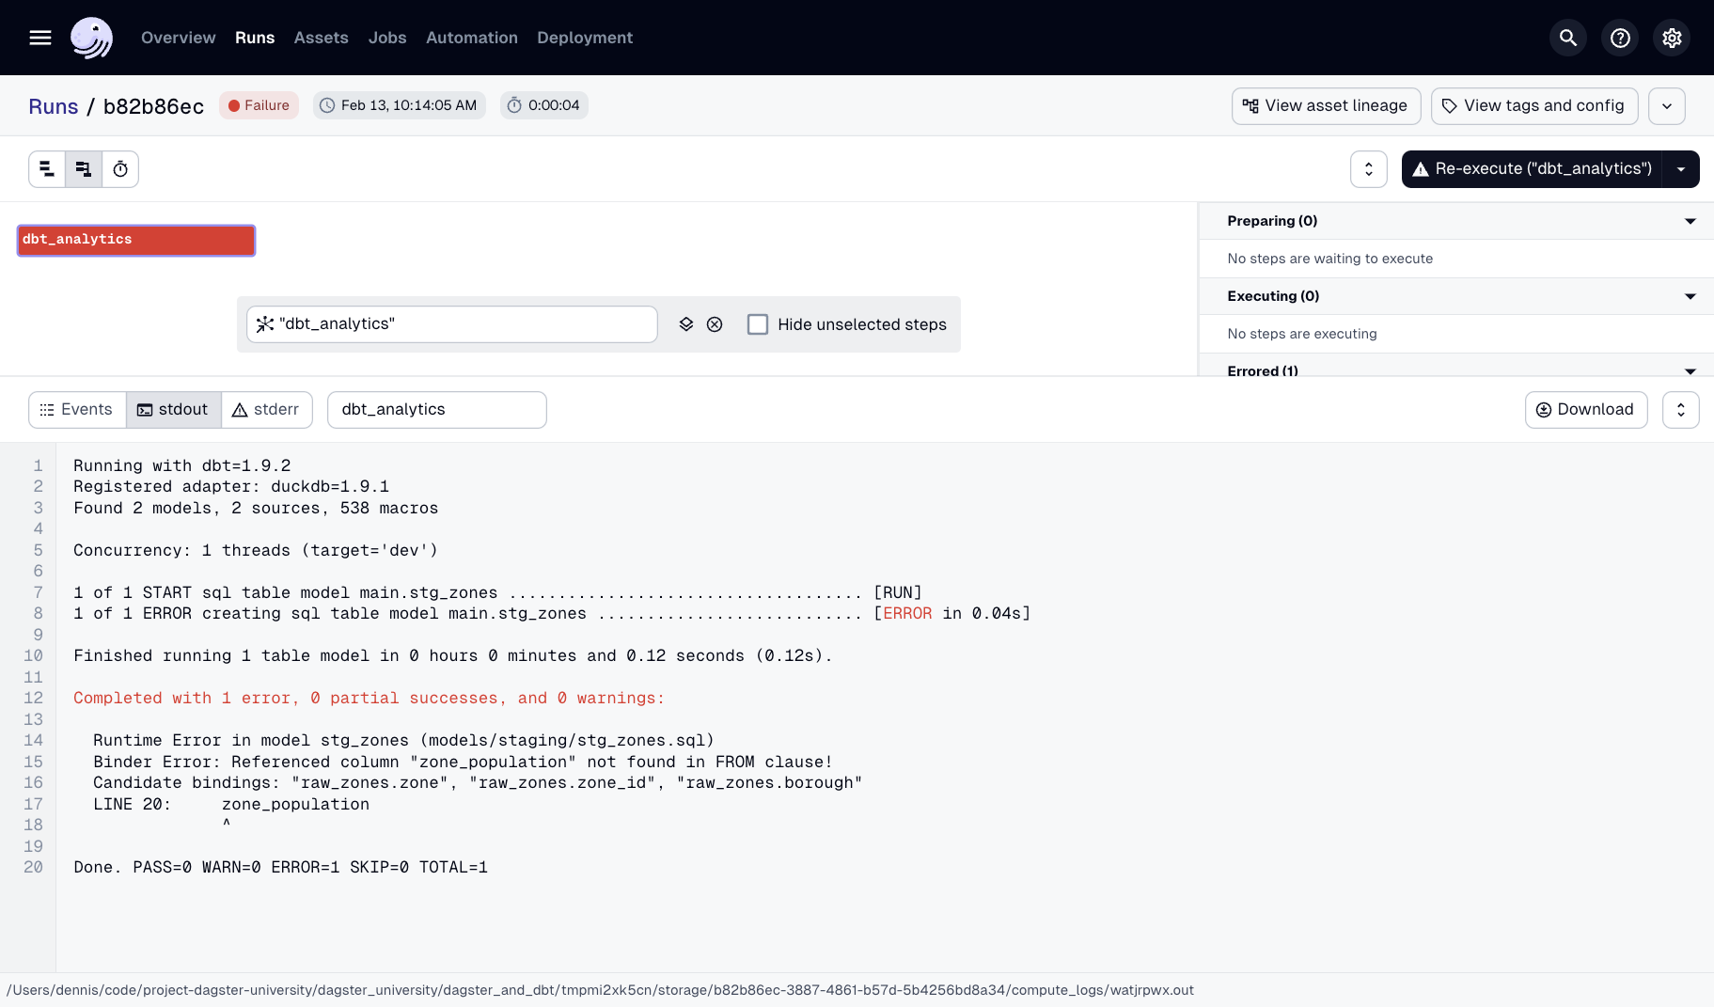Image resolution: width=1714 pixels, height=1007 pixels.
Task: Toggle the log panel expand control
Action: tap(1681, 409)
